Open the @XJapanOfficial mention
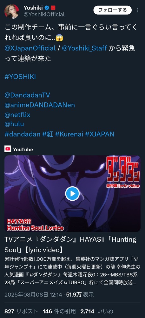Image resolution: width=145 pixels, height=318 pixels. click(x=30, y=48)
